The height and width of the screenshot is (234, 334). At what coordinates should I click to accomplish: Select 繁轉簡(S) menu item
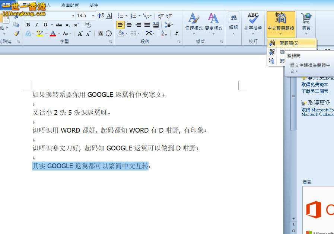click(x=292, y=43)
